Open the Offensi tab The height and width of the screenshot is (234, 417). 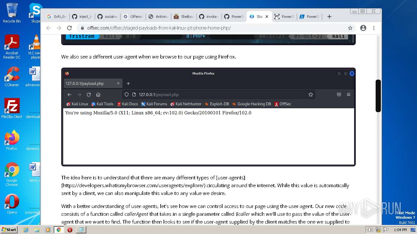pyautogui.click(x=133, y=17)
